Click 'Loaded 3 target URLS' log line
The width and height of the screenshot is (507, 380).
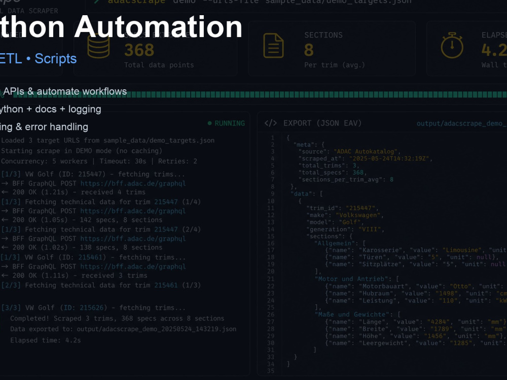point(107,140)
